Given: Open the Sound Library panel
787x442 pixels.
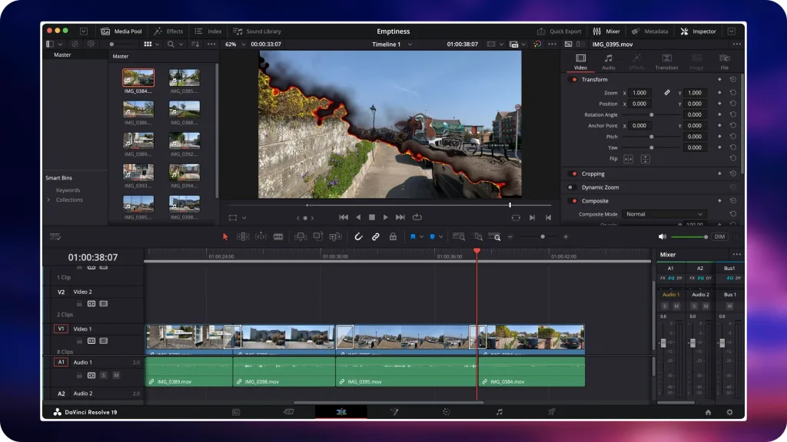Looking at the screenshot, I should (257, 31).
